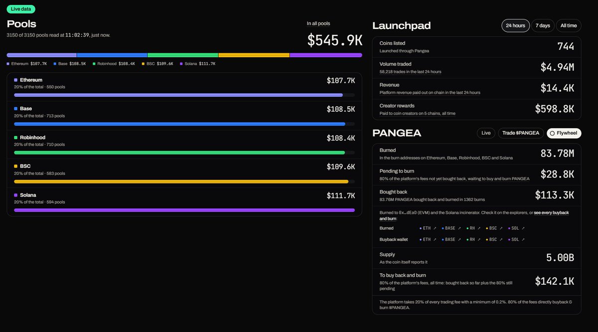Click the legend entry BSC $109.6K

tap(157, 64)
